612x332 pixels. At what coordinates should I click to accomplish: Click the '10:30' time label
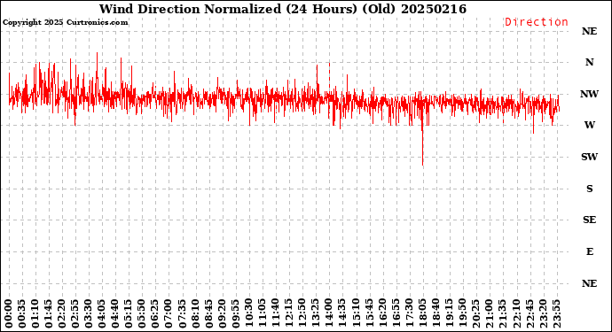pyautogui.click(x=249, y=314)
